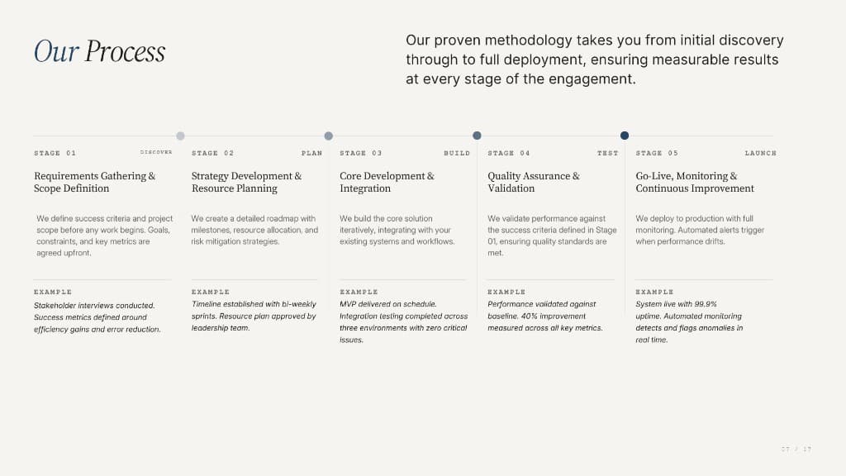Select 'Go-Live, Monitoring & Continuous Improvement' heading

694,183
